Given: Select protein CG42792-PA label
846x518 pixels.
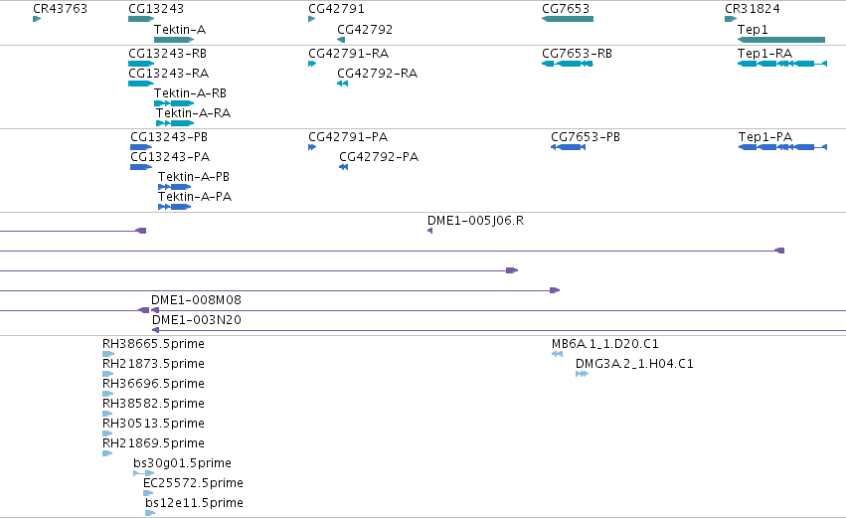Looking at the screenshot, I should coord(379,157).
